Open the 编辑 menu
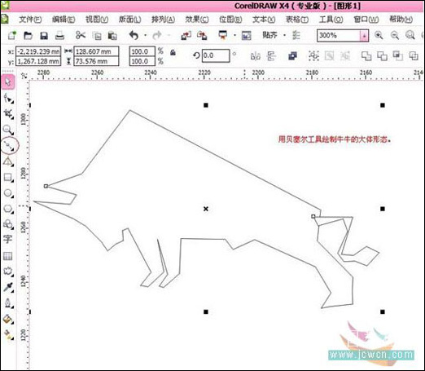The height and width of the screenshot is (371, 425). pos(64,20)
